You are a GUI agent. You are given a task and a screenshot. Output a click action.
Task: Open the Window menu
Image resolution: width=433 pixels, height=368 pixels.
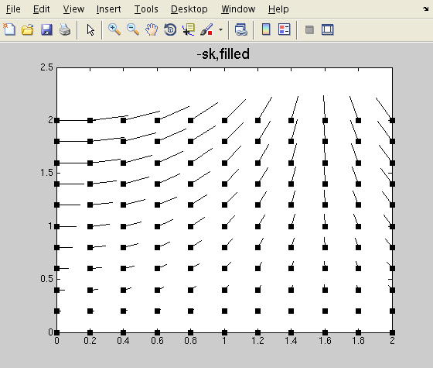pos(238,9)
